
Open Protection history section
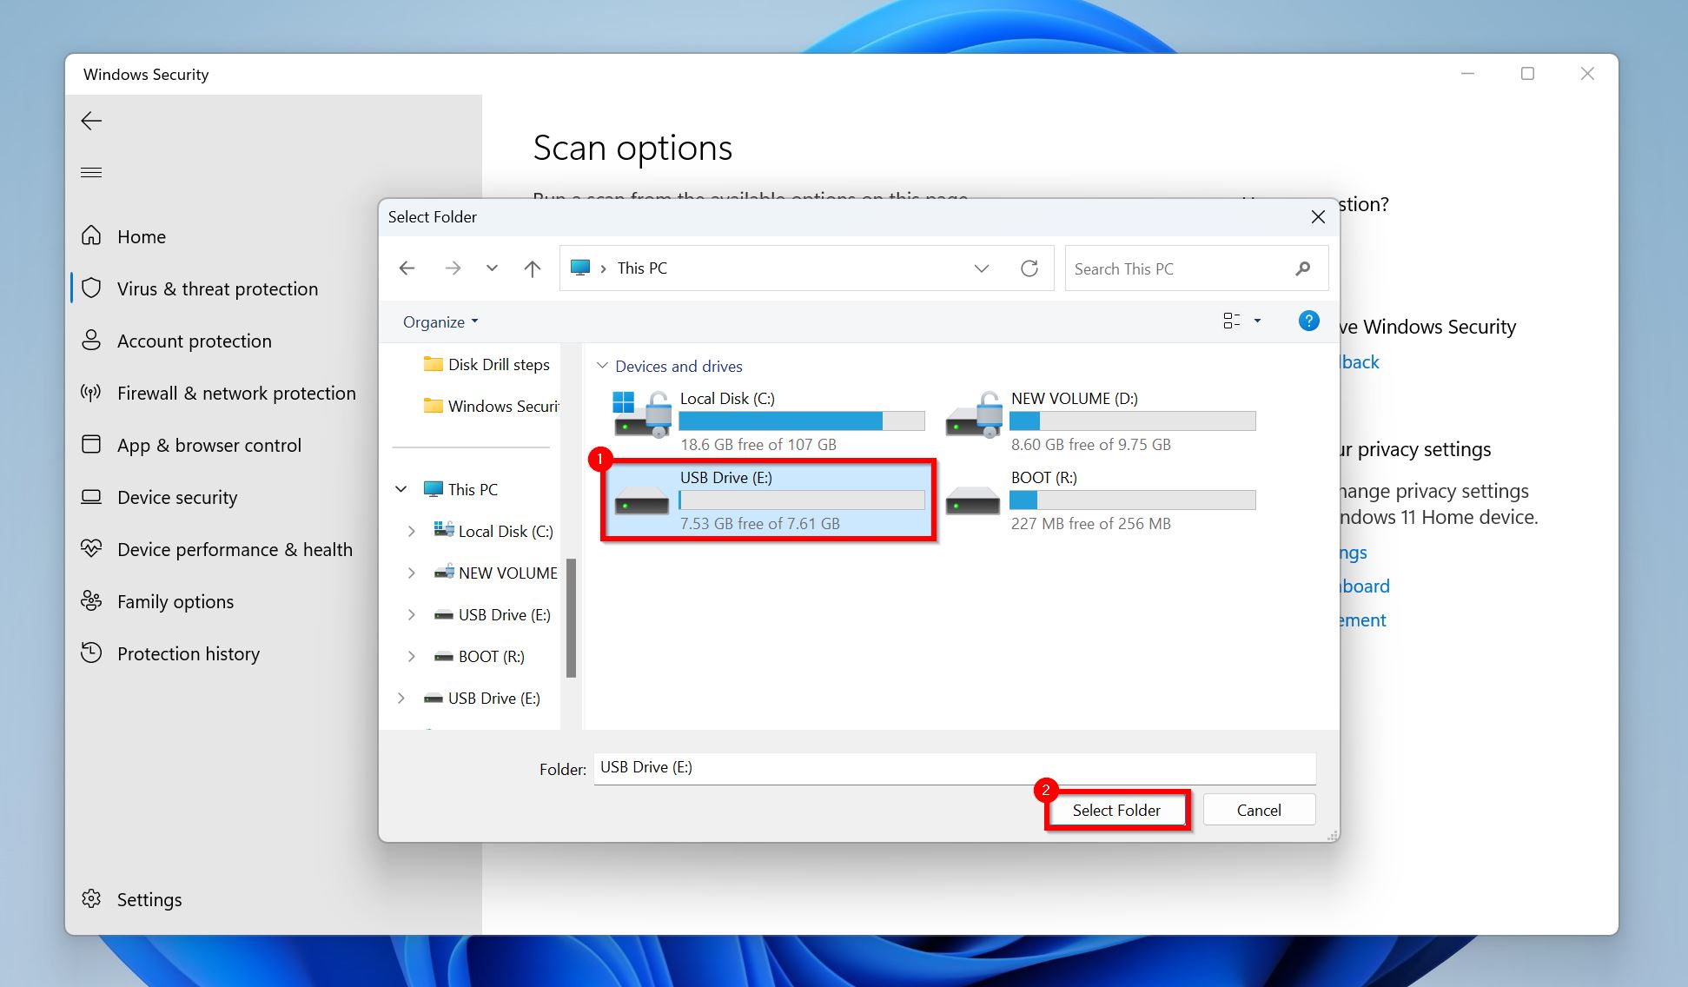point(189,653)
